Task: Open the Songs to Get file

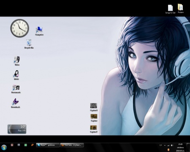Action: (170, 9)
